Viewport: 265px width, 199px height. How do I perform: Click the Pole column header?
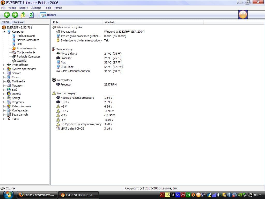(x=77, y=22)
